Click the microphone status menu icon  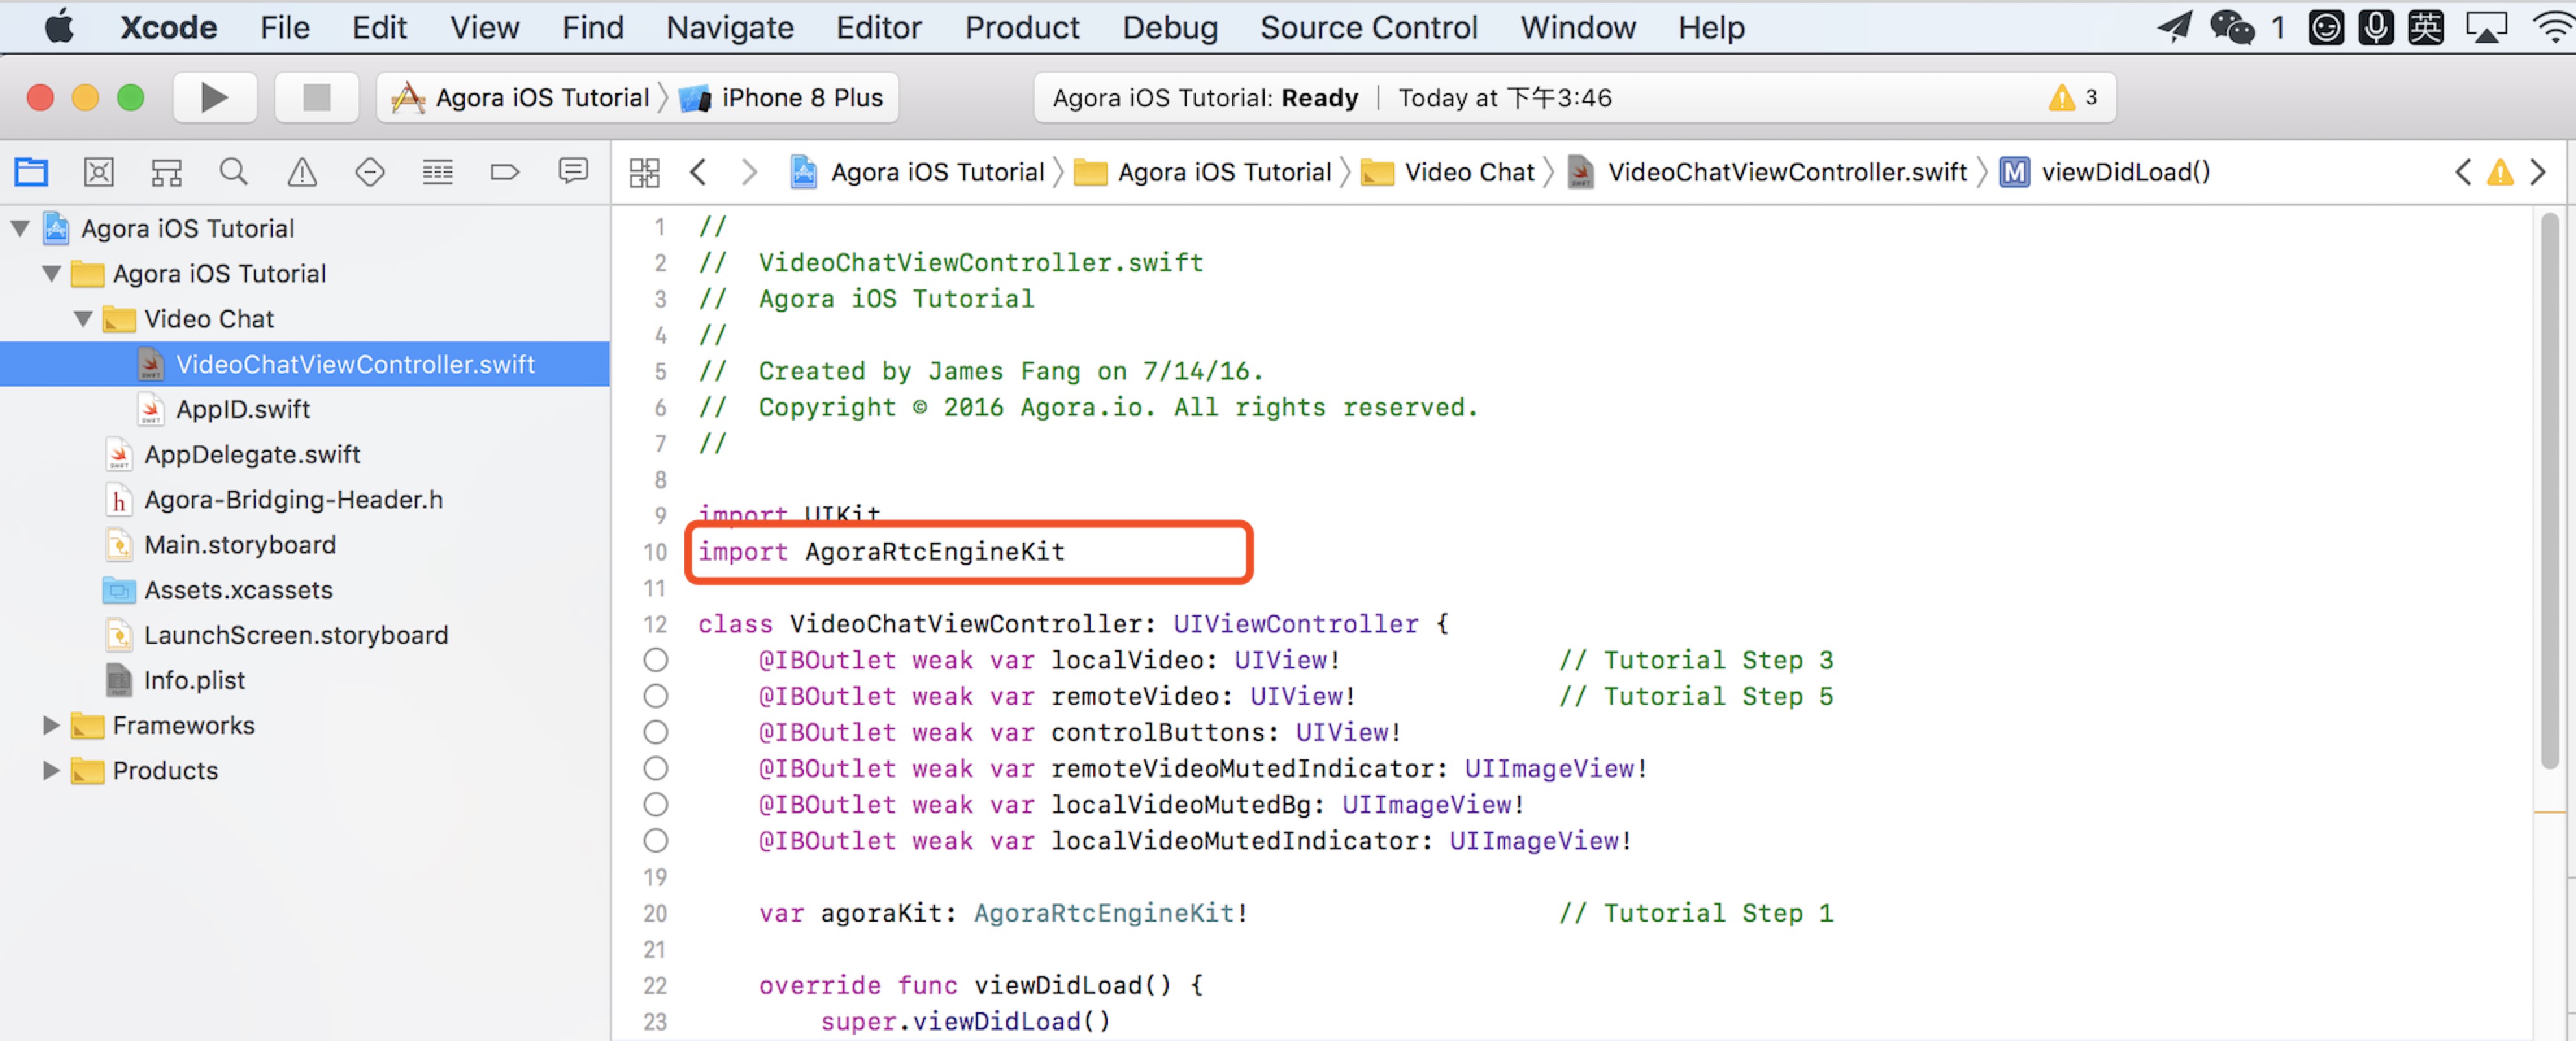pyautogui.click(x=2375, y=27)
